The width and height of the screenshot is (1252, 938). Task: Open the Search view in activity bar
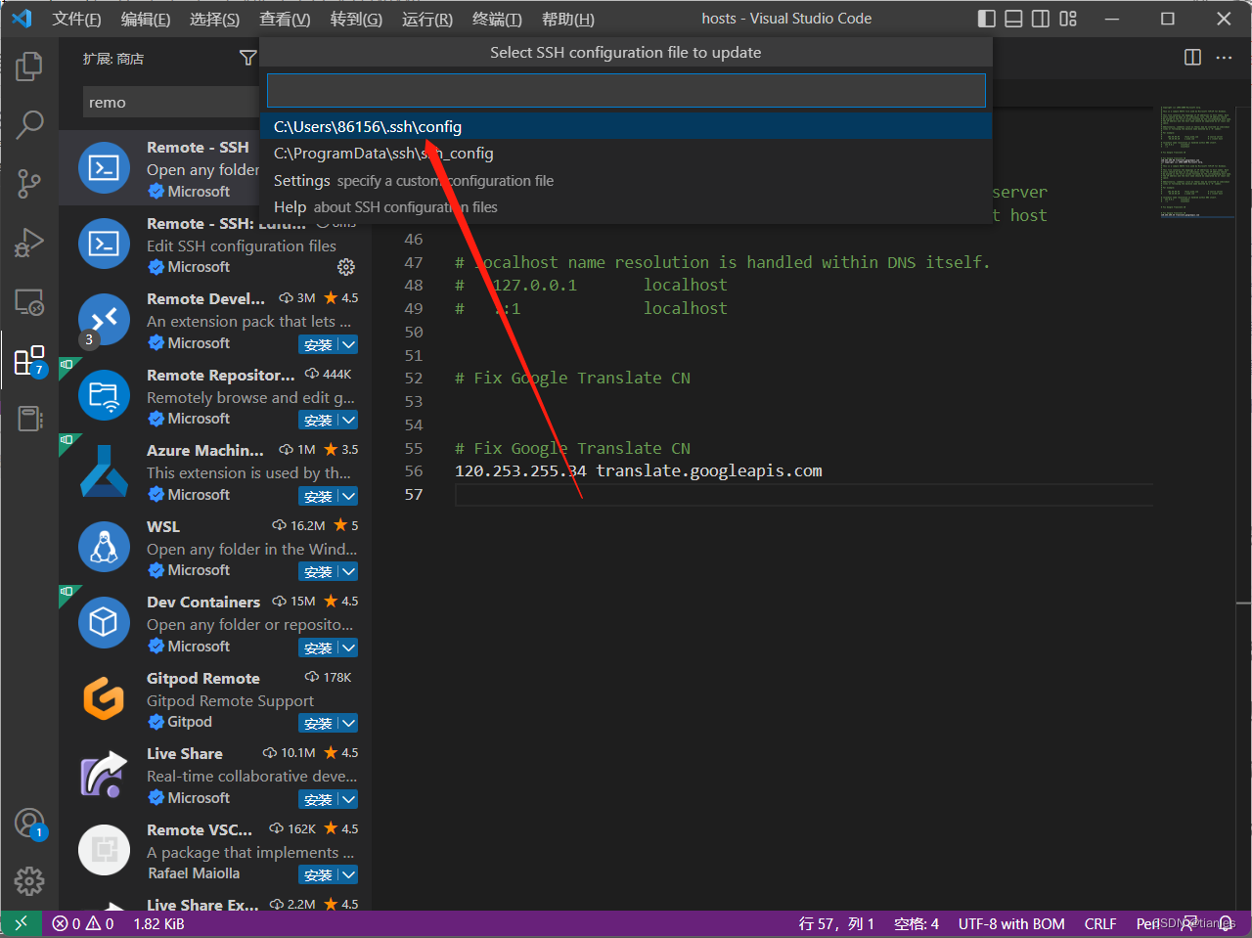click(29, 124)
